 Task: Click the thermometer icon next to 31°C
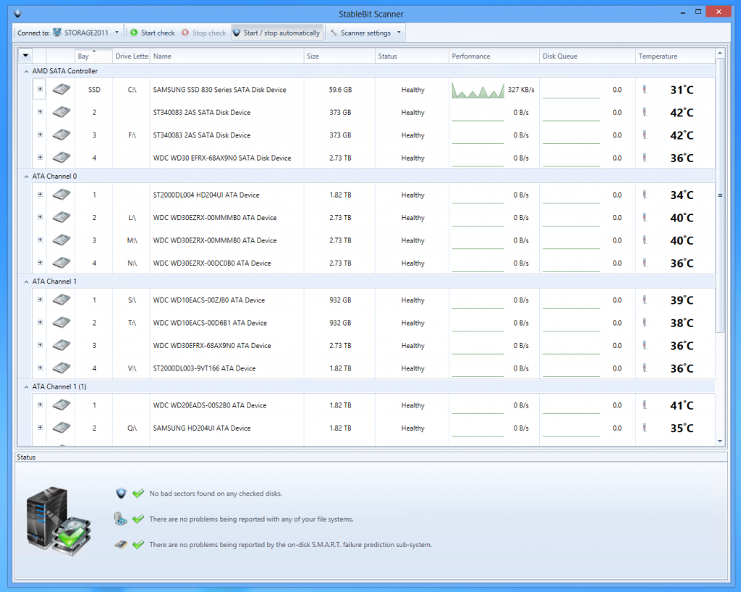click(644, 89)
